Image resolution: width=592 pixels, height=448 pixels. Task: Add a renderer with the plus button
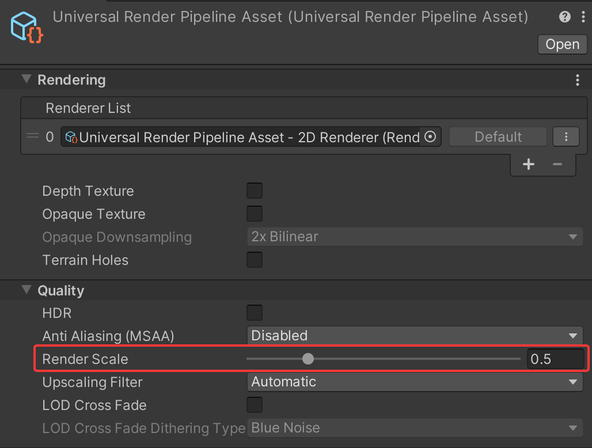[x=529, y=164]
